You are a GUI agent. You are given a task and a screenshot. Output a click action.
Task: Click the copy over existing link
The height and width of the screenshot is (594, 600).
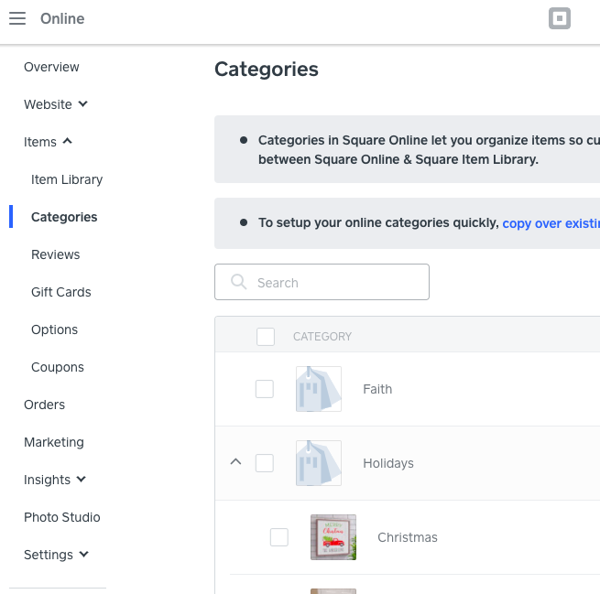[551, 223]
